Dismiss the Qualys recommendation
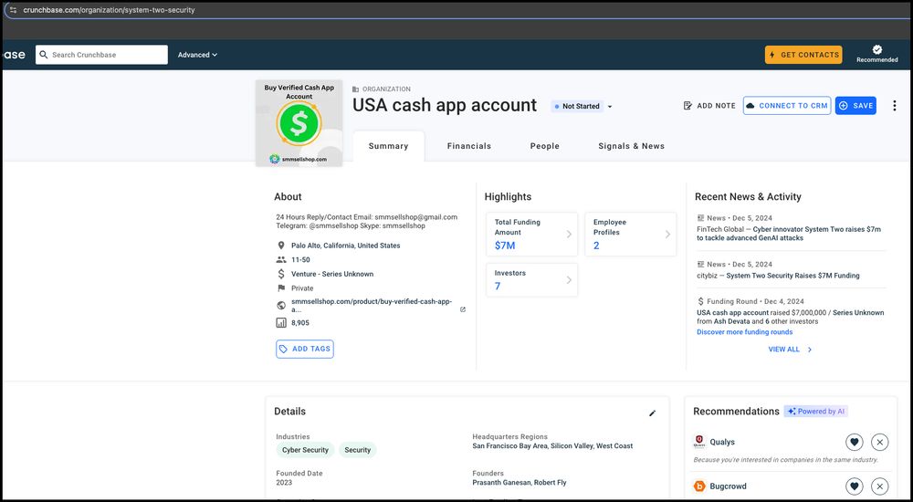Screen dimensions: 913x502 click(x=880, y=442)
